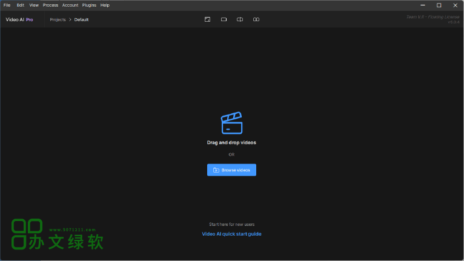Switch to split view layout icon
Screen dimensions: 464x261
(240, 19)
